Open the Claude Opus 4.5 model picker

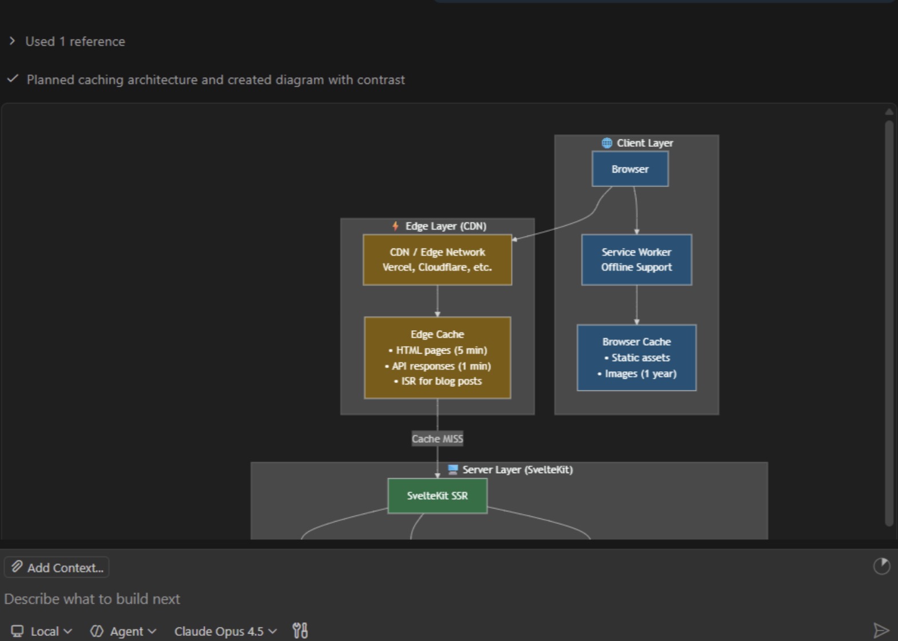click(225, 631)
